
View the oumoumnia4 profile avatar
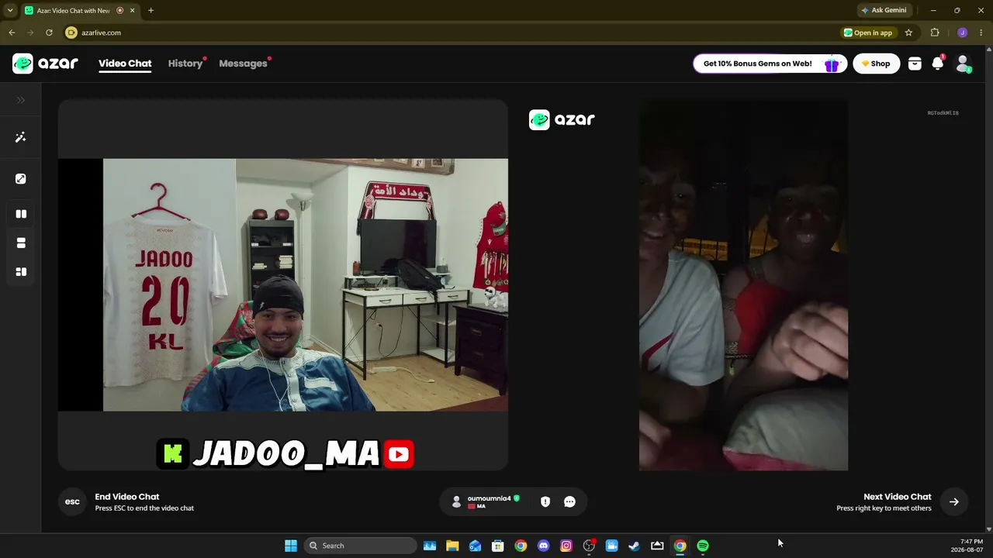coord(456,501)
